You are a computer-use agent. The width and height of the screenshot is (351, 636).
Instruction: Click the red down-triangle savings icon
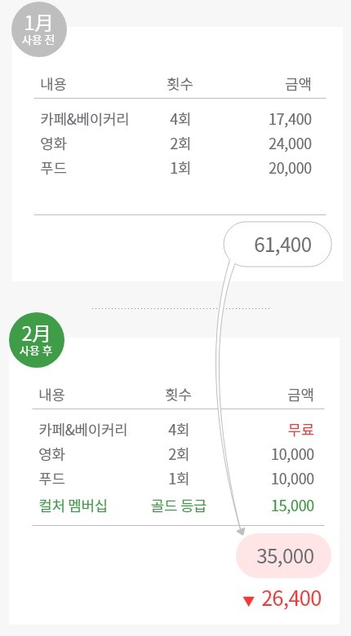tap(248, 601)
